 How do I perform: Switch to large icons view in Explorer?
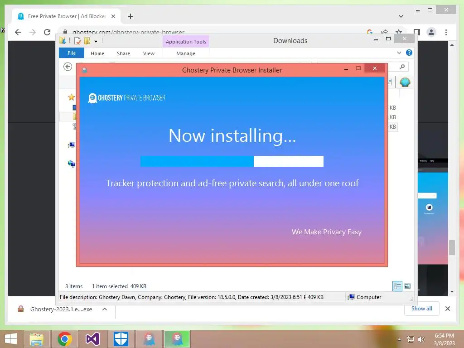407,286
